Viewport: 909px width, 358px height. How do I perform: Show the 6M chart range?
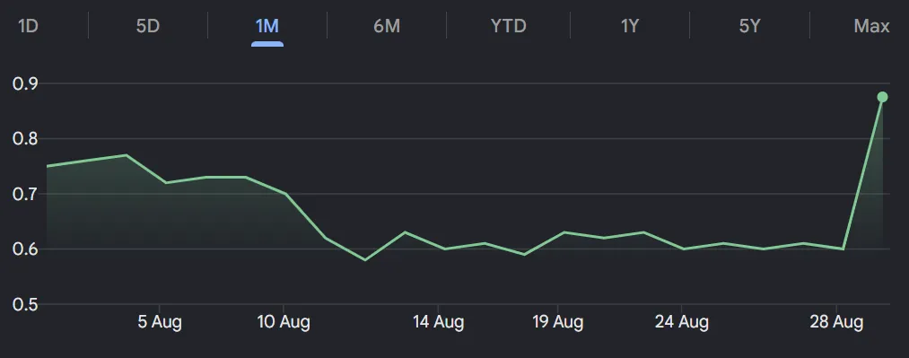387,26
